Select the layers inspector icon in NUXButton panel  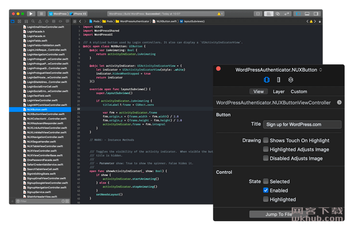click(x=291, y=80)
